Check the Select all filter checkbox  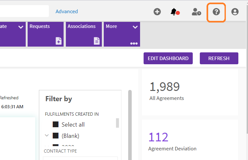click(x=56, y=124)
